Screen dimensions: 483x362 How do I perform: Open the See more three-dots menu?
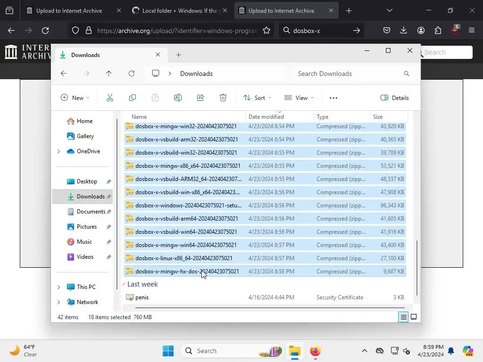click(333, 98)
